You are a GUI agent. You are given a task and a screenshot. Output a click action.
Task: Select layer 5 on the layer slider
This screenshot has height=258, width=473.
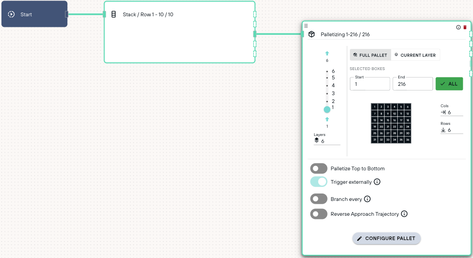click(x=327, y=78)
